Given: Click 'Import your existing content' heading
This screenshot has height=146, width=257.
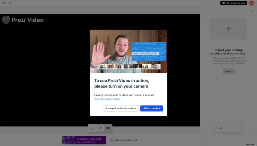Looking at the screenshot, I should point(228,52).
